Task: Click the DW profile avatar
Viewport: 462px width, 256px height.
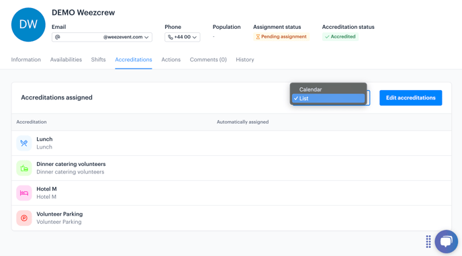Action: (x=28, y=25)
